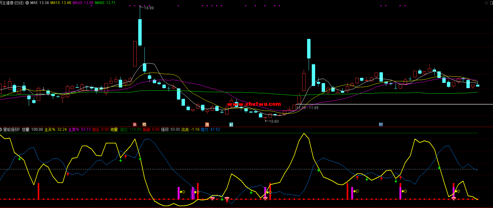Open the dropdown next to 民生健康(日线)
Viewport: 493px width, 208px height.
coord(27,3)
